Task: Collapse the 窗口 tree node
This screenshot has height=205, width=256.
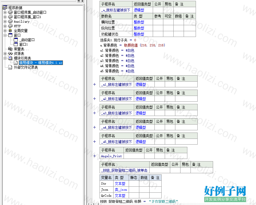Action: pos(5,35)
